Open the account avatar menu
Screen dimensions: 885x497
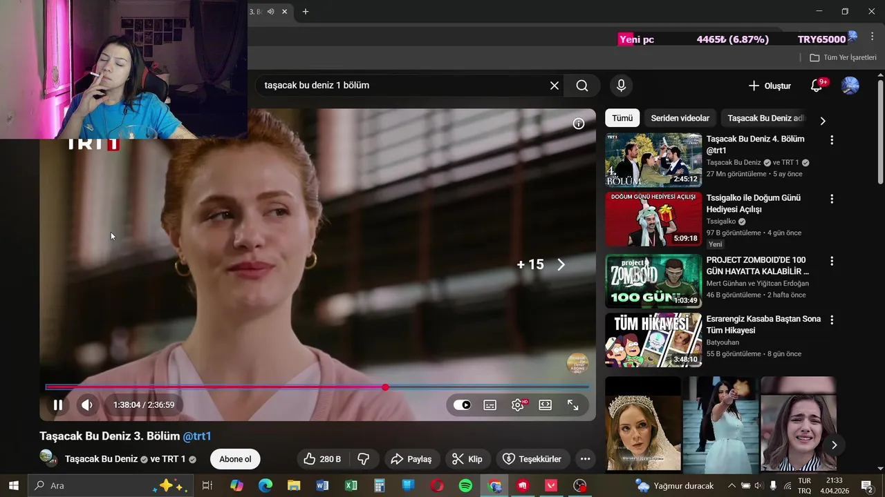[x=850, y=86]
